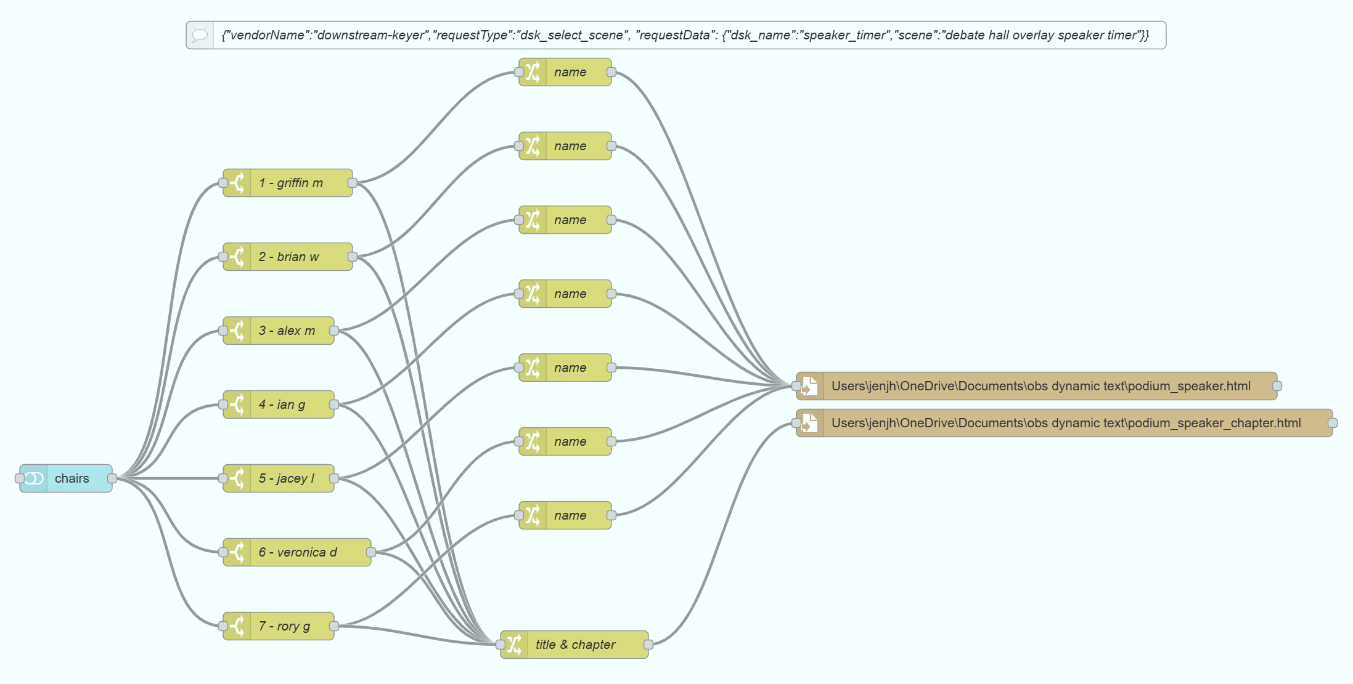Click input port of podium_speaker.html file node
1353x684 pixels.
coord(796,386)
